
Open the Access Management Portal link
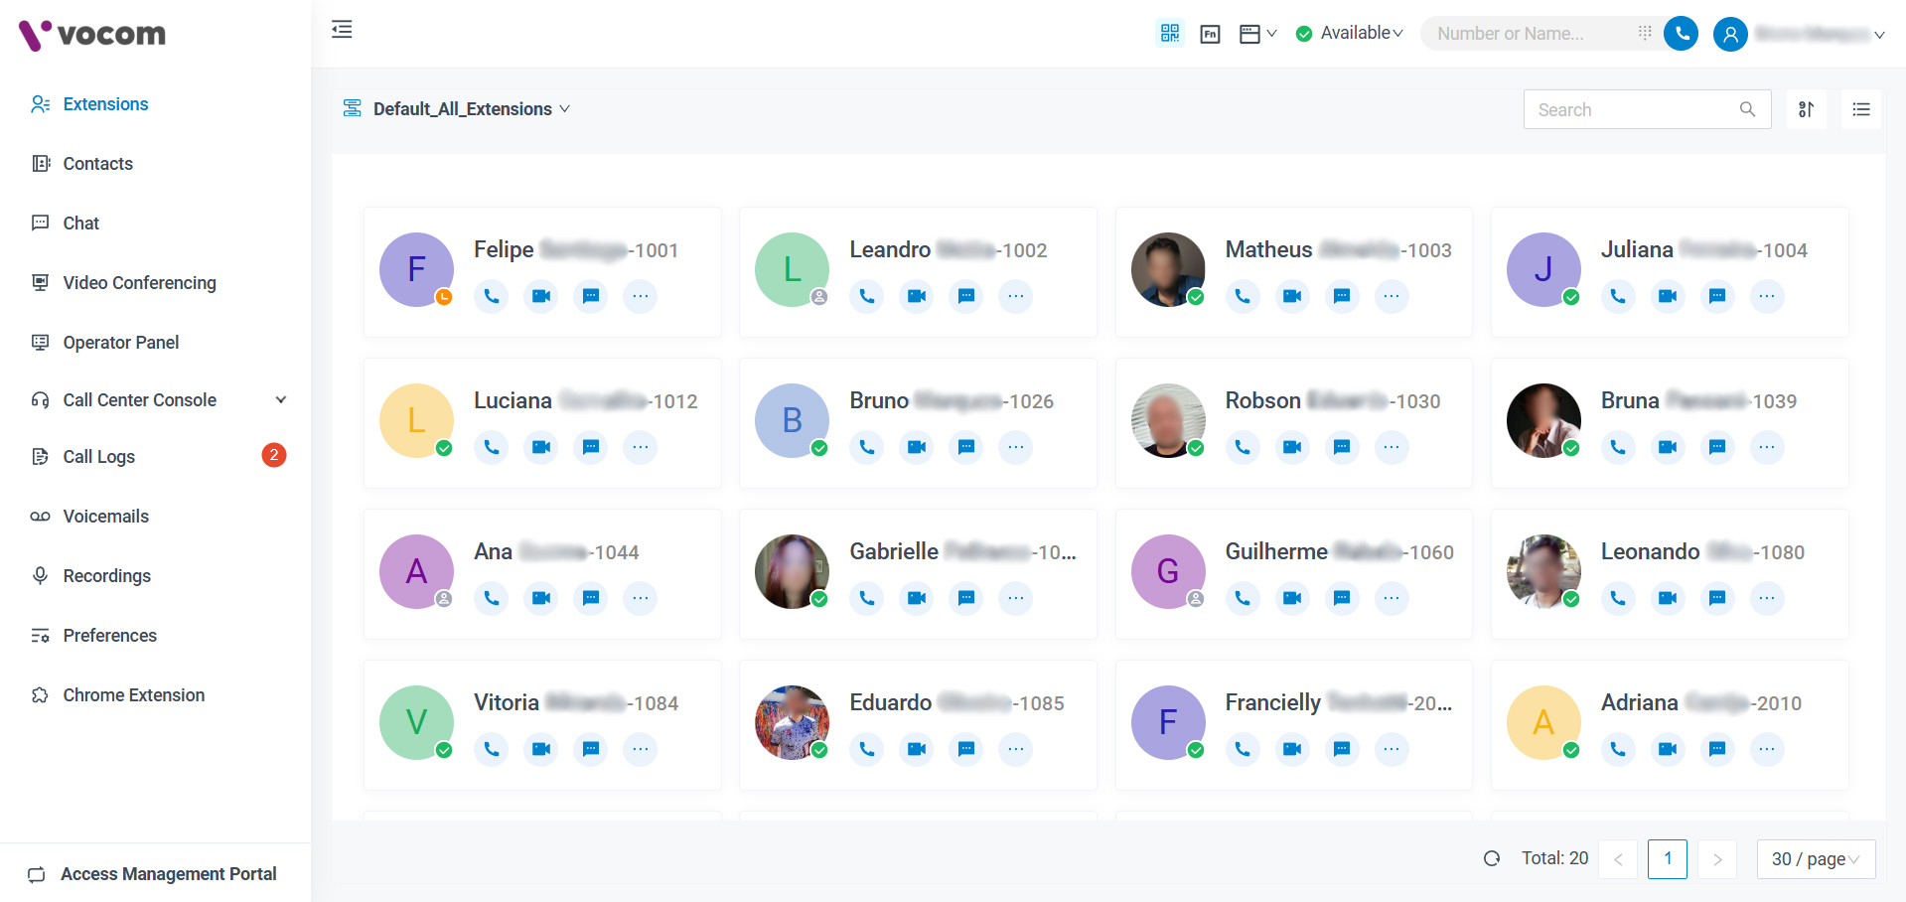pyautogui.click(x=168, y=874)
